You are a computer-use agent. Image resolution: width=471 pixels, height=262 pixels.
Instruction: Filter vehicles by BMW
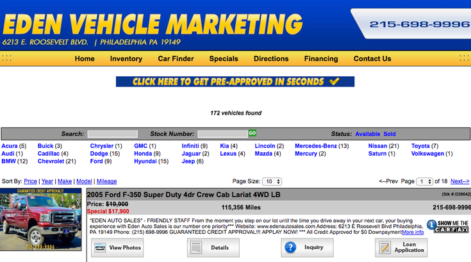9,161
